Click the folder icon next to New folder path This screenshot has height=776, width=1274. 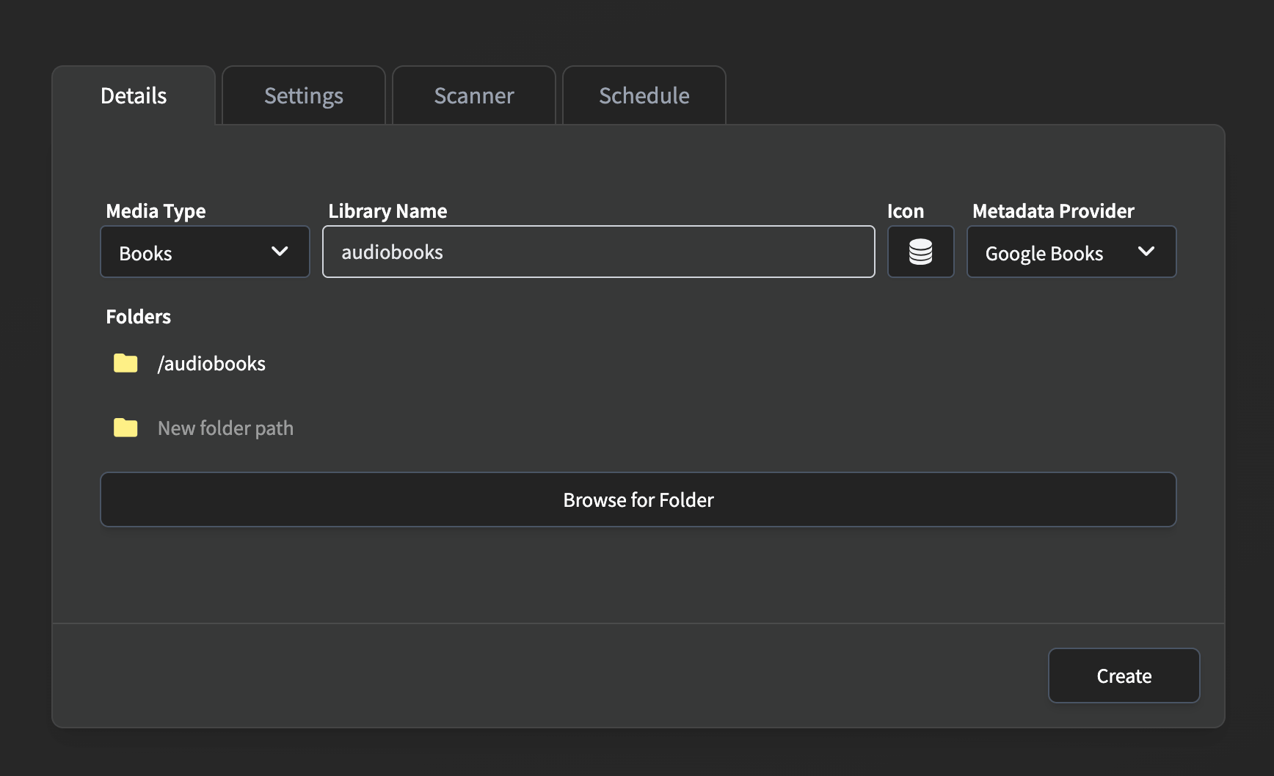point(125,428)
